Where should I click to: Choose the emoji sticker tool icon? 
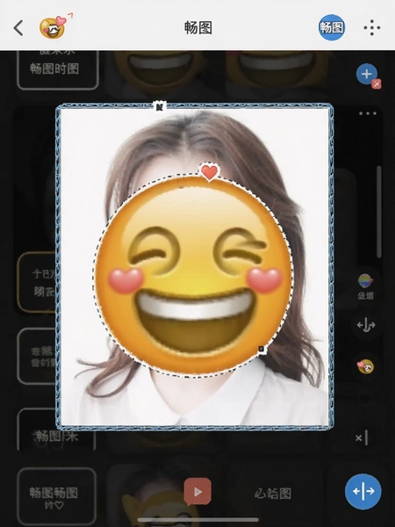(x=365, y=366)
